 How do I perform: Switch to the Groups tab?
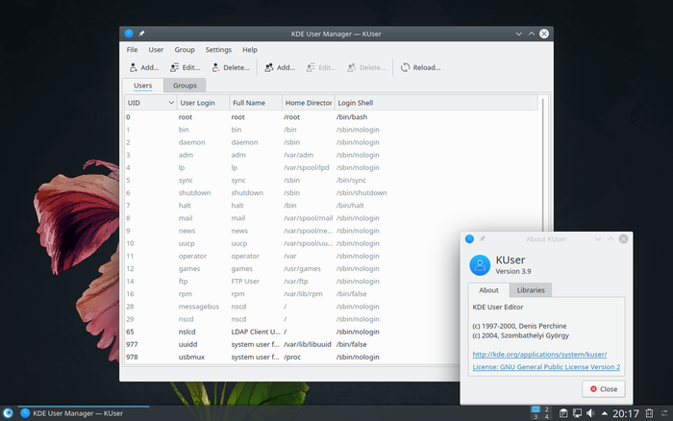coord(185,86)
